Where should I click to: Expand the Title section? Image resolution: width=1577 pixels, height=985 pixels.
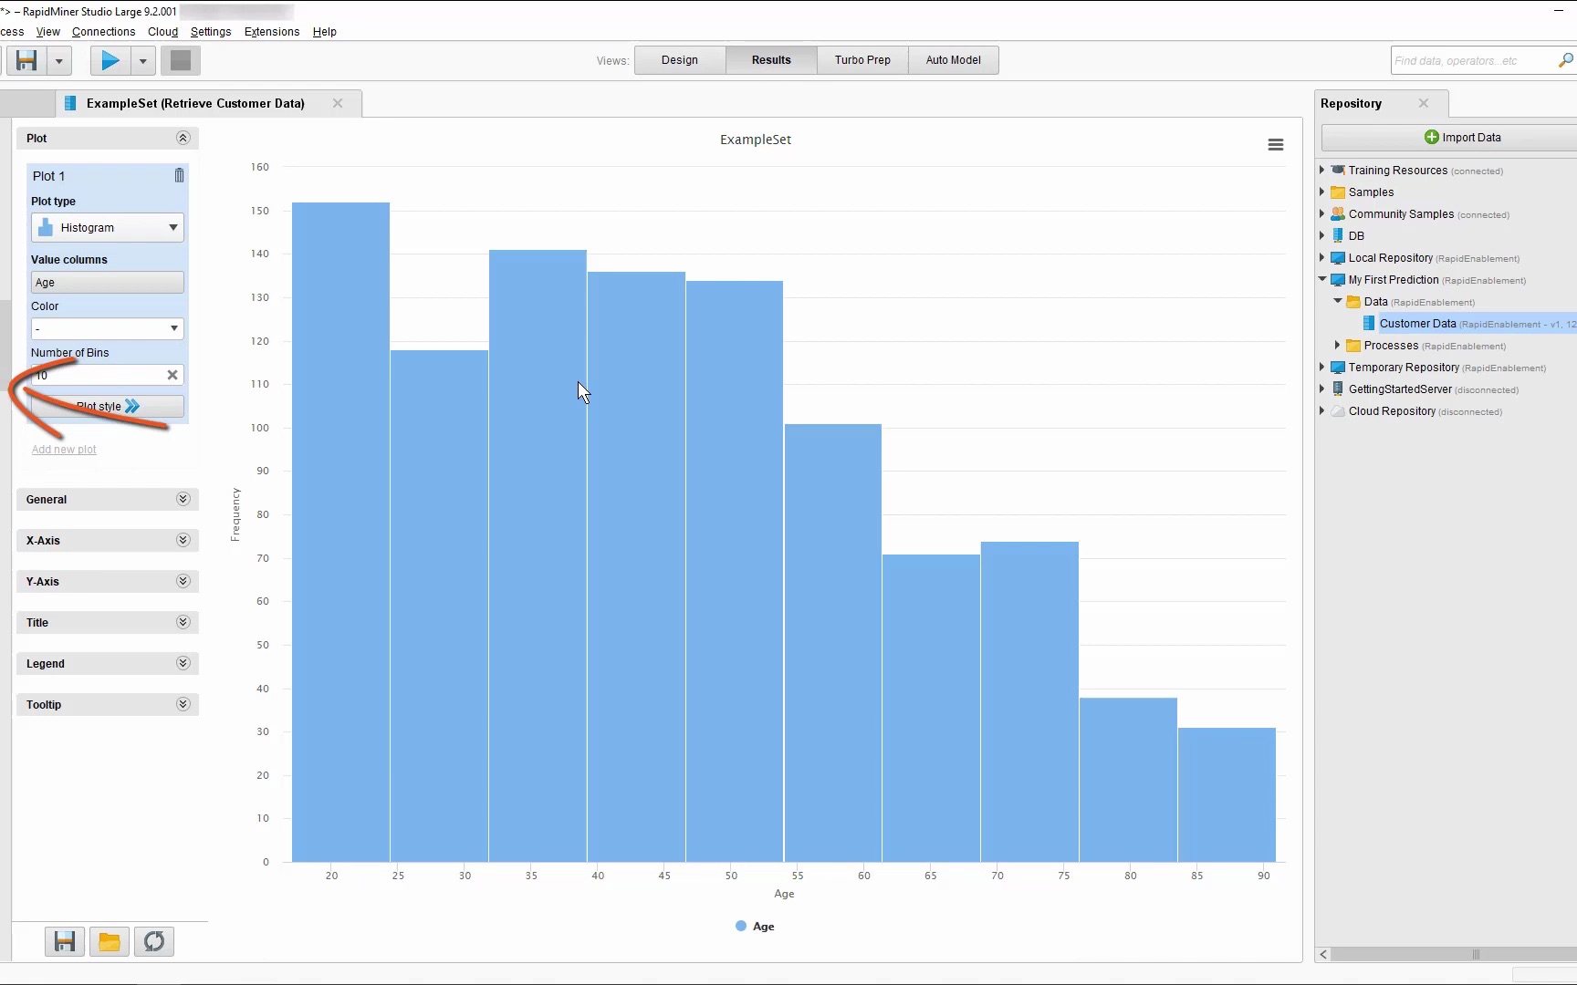183,622
